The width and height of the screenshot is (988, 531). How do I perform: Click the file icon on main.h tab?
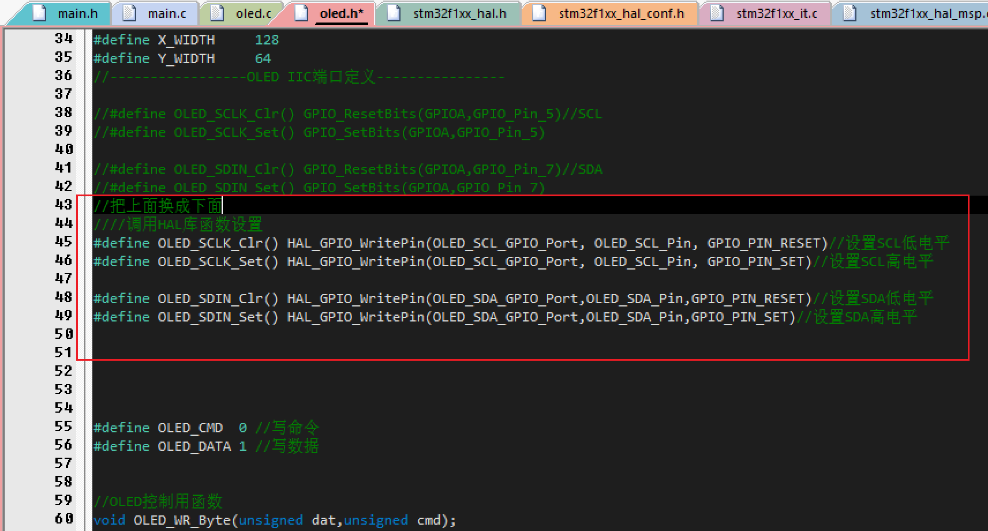tap(40, 13)
